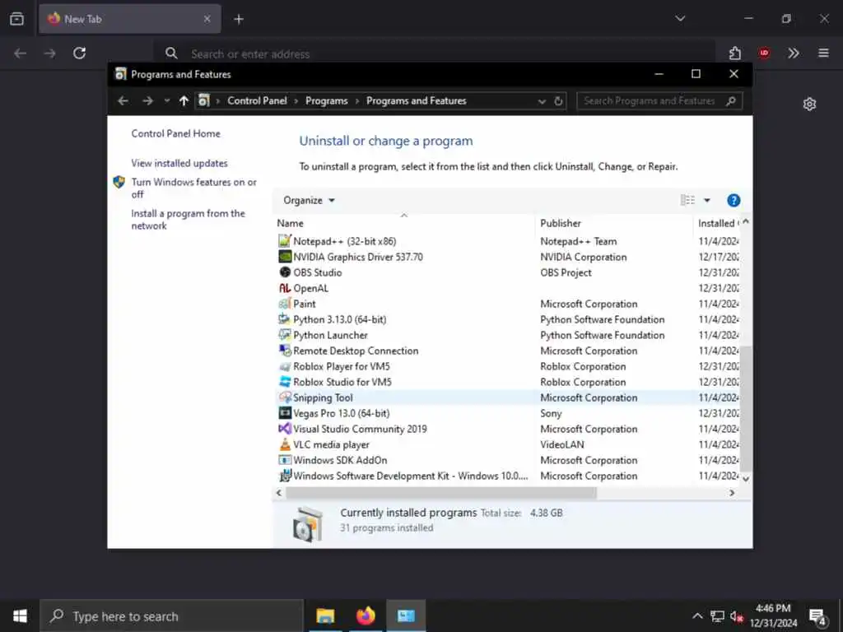Open Control Panel Home link

(x=176, y=133)
